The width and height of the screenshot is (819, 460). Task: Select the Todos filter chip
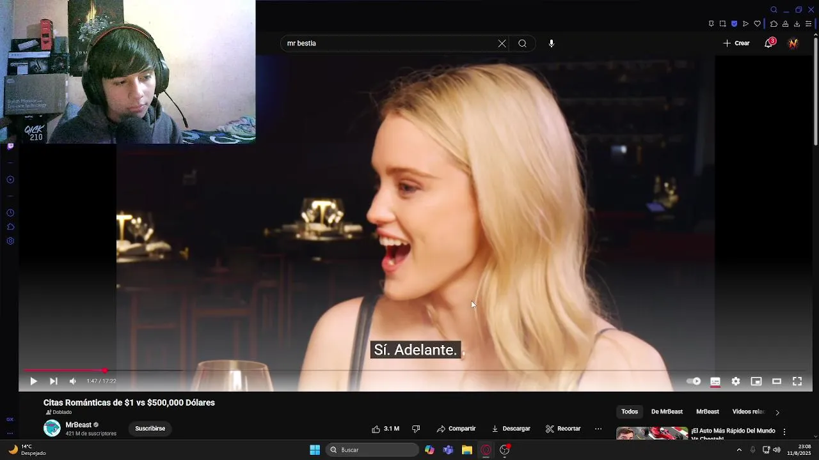pyautogui.click(x=630, y=412)
